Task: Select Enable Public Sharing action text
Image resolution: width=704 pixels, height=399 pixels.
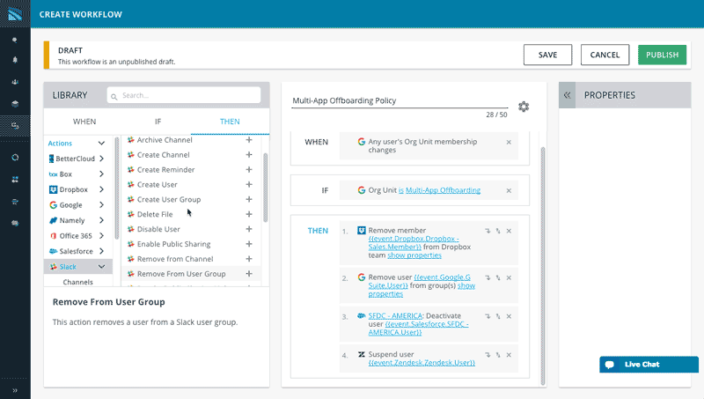Action: click(173, 244)
